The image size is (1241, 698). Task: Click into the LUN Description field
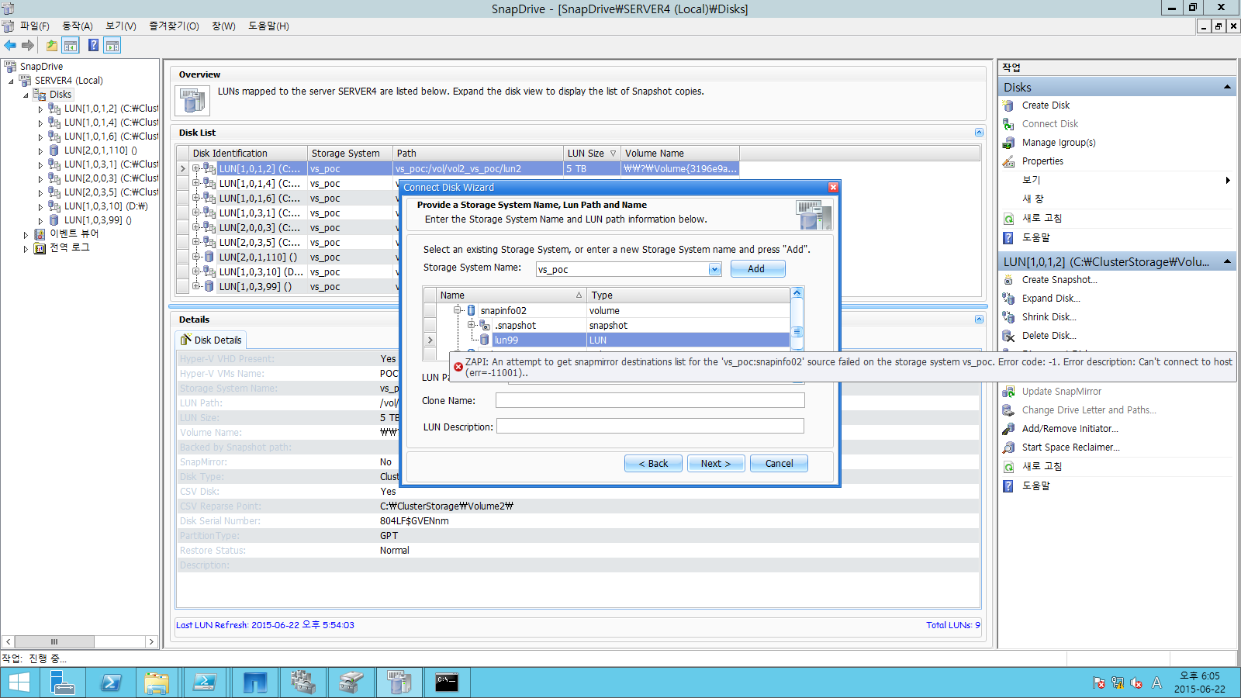pyautogui.click(x=650, y=427)
